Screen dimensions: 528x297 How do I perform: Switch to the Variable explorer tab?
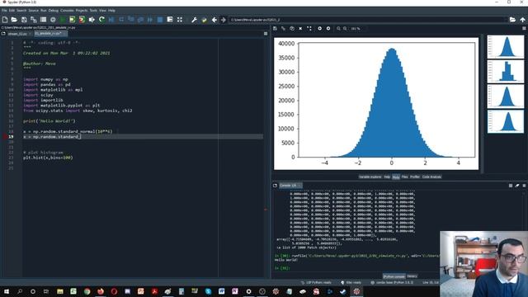(x=370, y=177)
